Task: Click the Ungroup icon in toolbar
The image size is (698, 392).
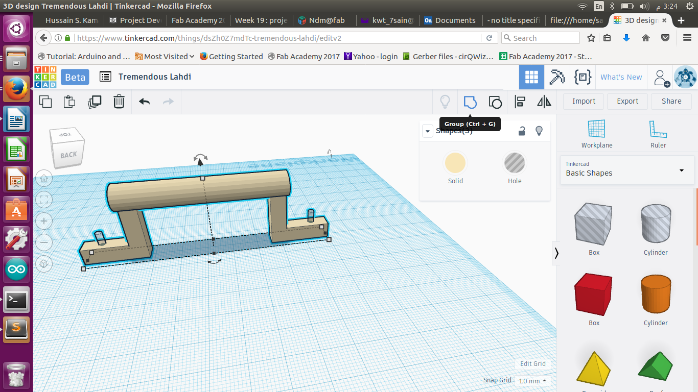Action: pyautogui.click(x=495, y=102)
